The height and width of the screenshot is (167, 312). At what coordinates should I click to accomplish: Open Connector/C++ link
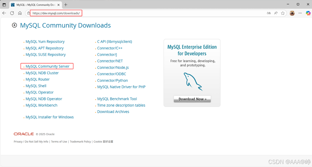click(110, 48)
